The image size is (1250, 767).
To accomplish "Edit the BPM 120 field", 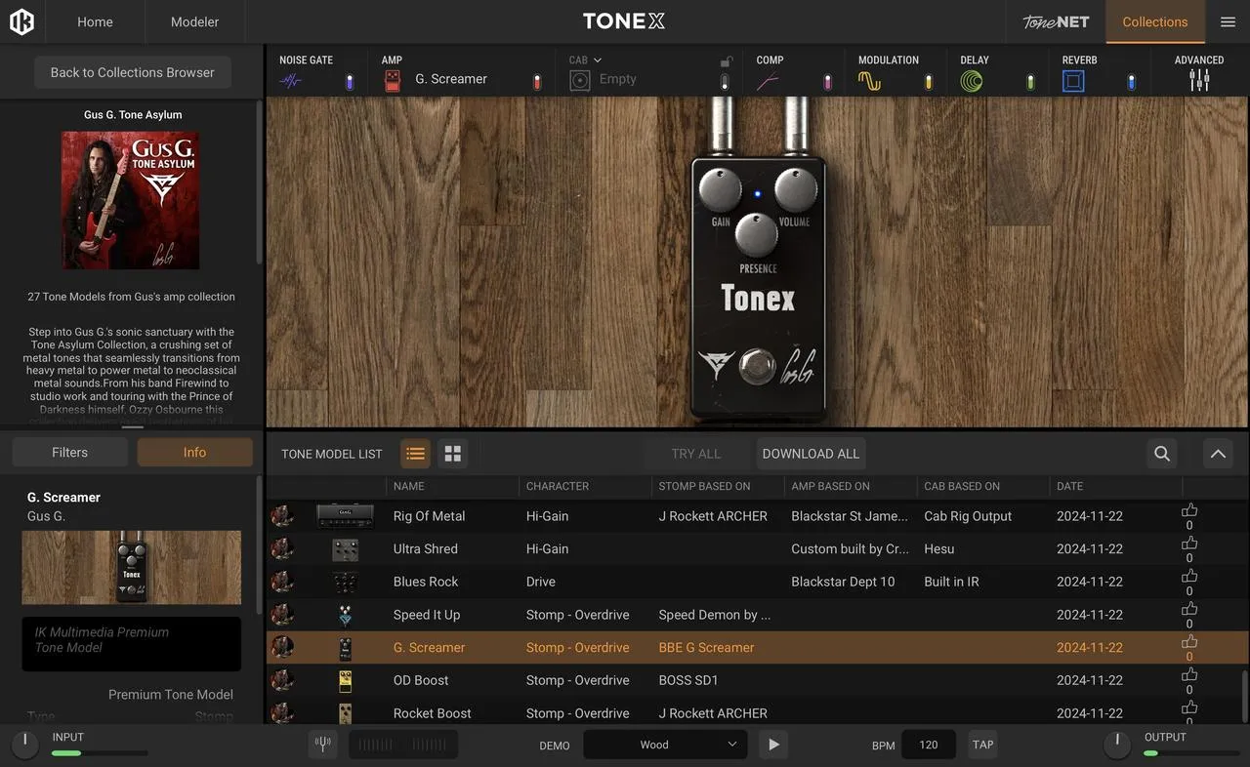I will (x=929, y=745).
